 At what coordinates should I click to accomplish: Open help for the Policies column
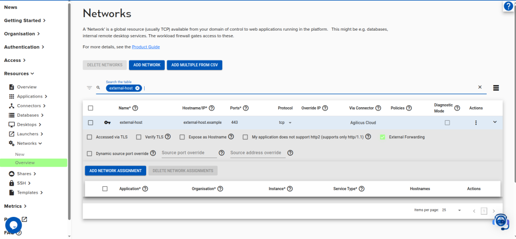tap(409, 108)
